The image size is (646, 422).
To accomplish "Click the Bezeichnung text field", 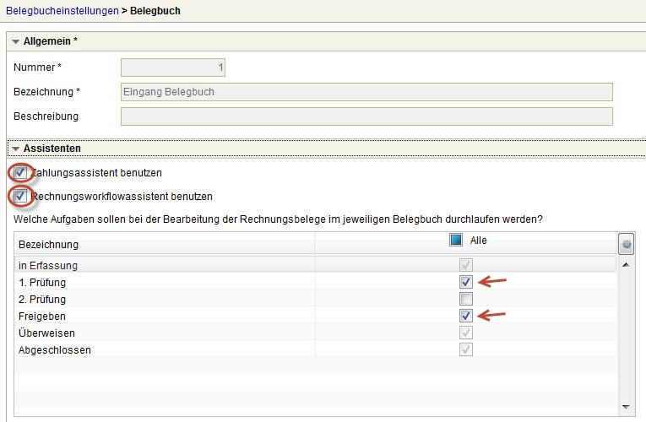I will [366, 92].
